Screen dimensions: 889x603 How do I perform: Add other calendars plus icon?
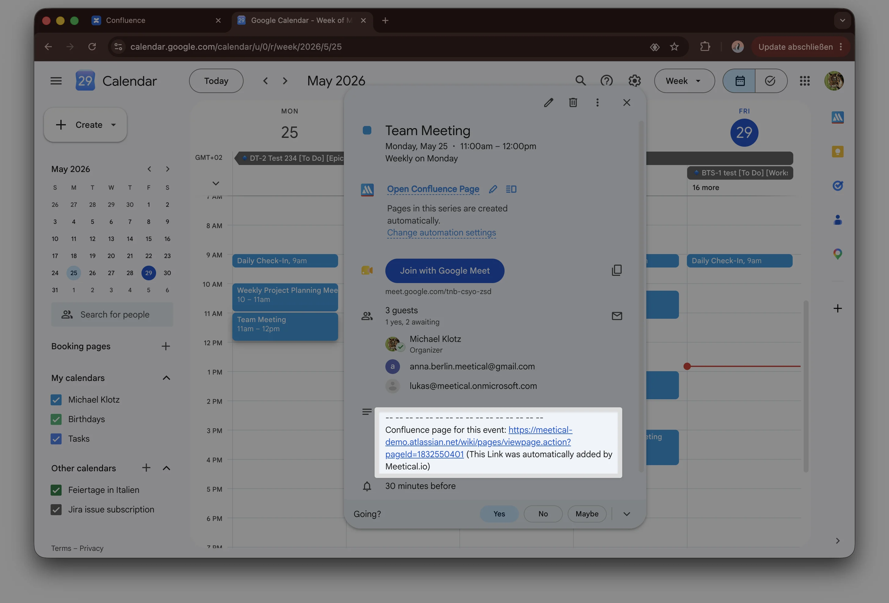146,468
